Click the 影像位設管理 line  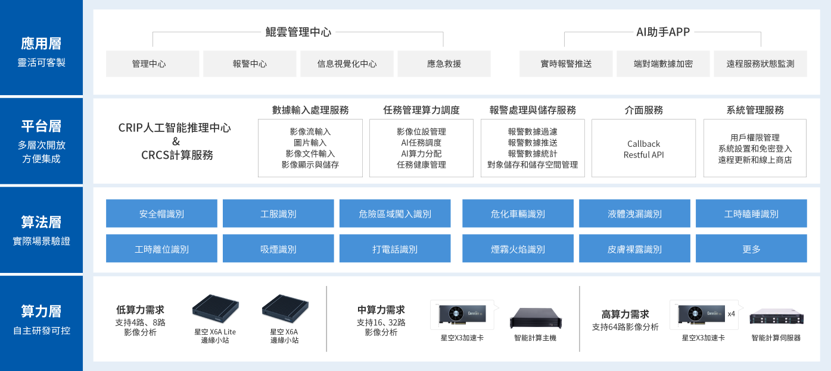pos(422,131)
